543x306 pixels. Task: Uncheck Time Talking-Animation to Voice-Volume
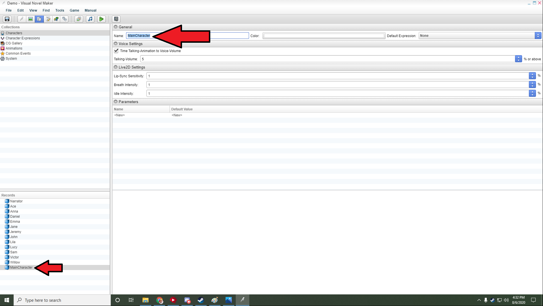[116, 51]
